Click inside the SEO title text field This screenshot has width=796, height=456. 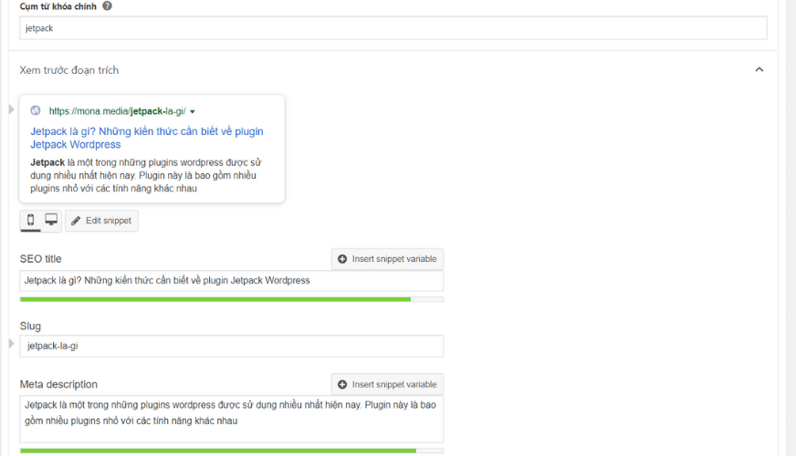(231, 281)
